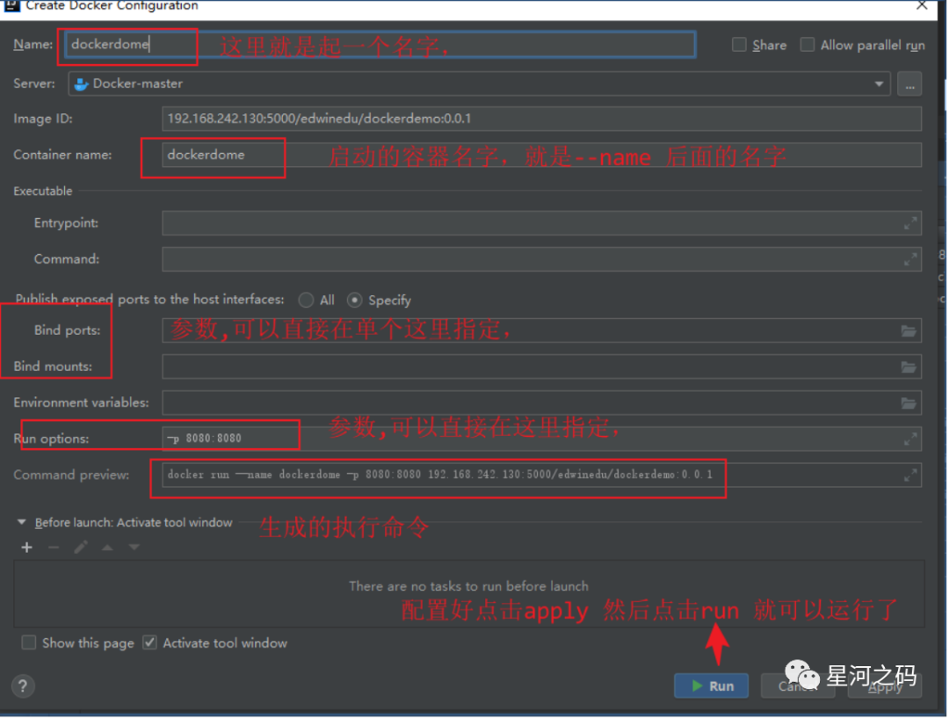Viewport: 949px width, 718px height.
Task: Expand the Command preview editor icon
Action: (x=909, y=475)
